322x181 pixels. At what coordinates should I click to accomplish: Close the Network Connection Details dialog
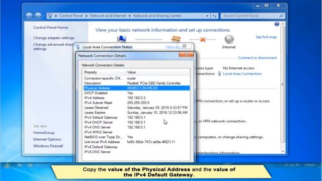coord(187,54)
